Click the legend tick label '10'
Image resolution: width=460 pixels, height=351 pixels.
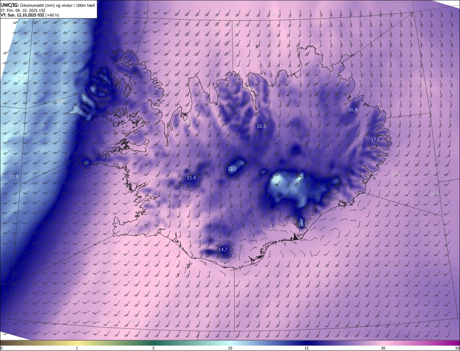[230, 348]
